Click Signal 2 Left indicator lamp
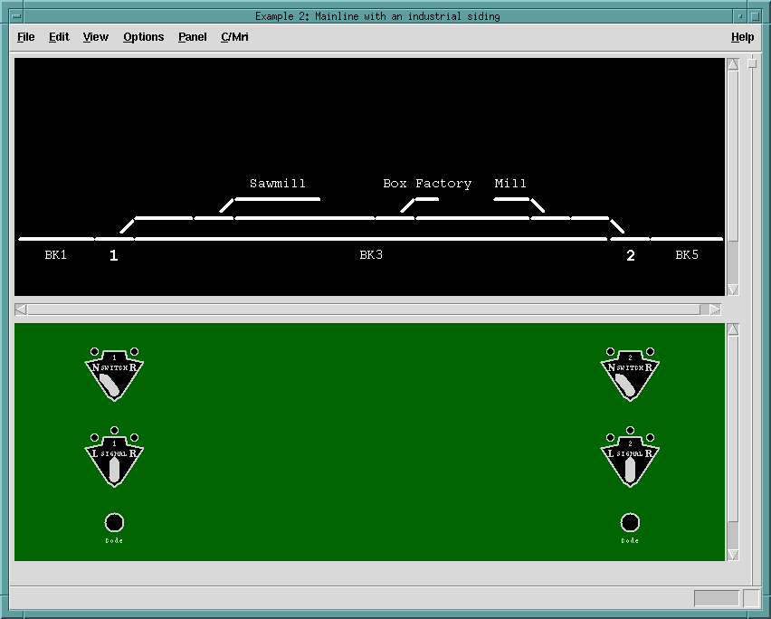771x619 pixels. pyautogui.click(x=610, y=438)
